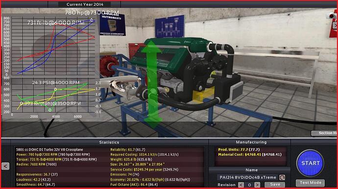Click peak power marker on dyno graph
338x189 pixels.
click(92, 20)
